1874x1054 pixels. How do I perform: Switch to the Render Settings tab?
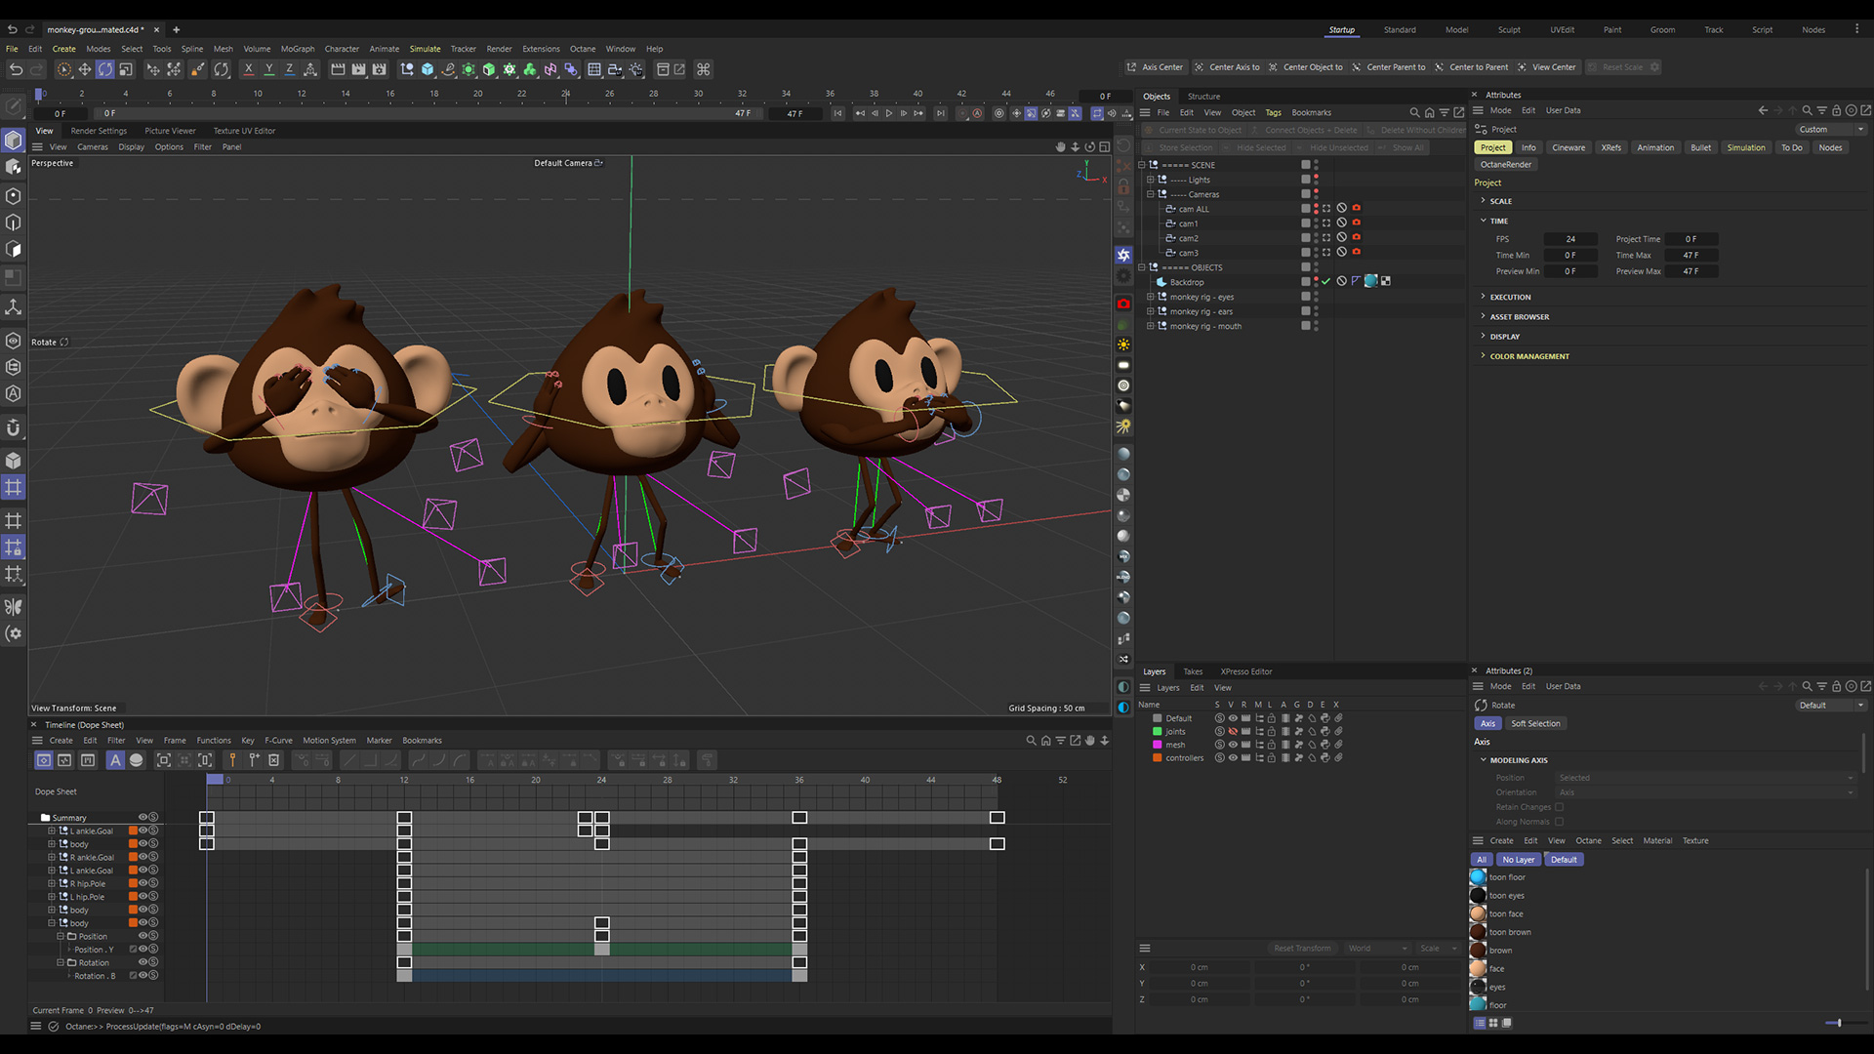[x=99, y=131]
